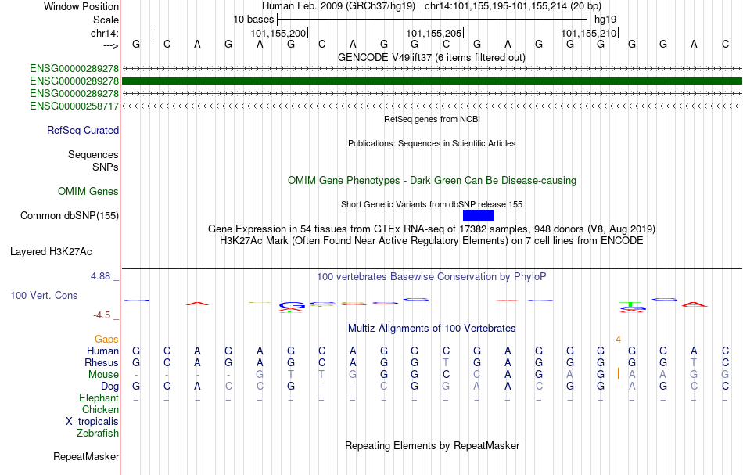743x475 pixels.
Task: Click the PhyloP Basewise Conservation title
Action: tap(432, 276)
